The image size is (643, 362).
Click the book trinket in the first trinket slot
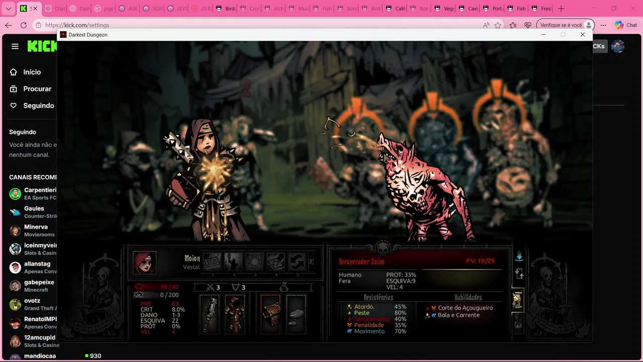click(270, 314)
